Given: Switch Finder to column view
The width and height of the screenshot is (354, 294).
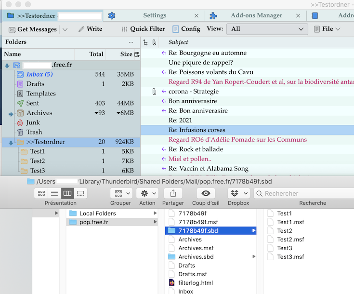Looking at the screenshot, I should (67, 193).
